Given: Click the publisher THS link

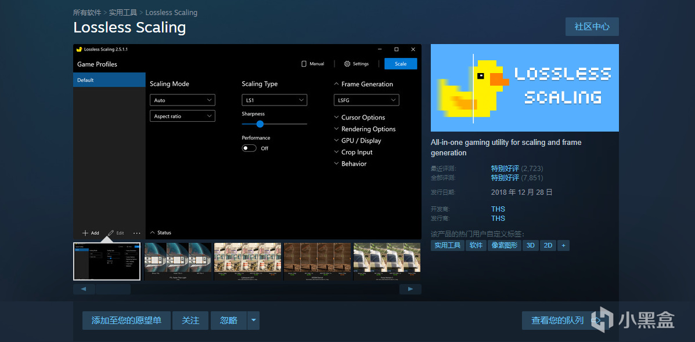Looking at the screenshot, I should pos(498,218).
